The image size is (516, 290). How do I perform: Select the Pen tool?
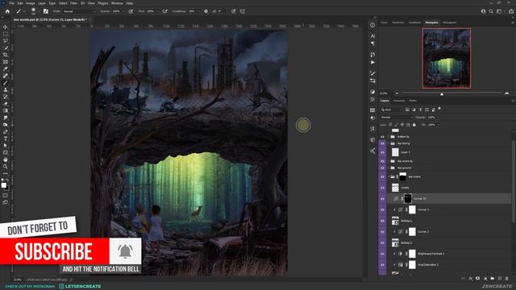(6, 132)
